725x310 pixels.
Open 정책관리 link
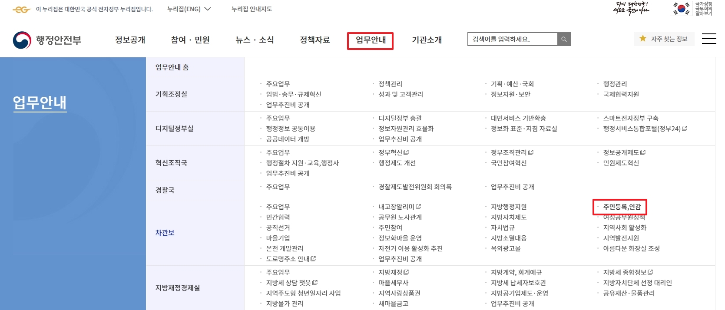pyautogui.click(x=390, y=84)
